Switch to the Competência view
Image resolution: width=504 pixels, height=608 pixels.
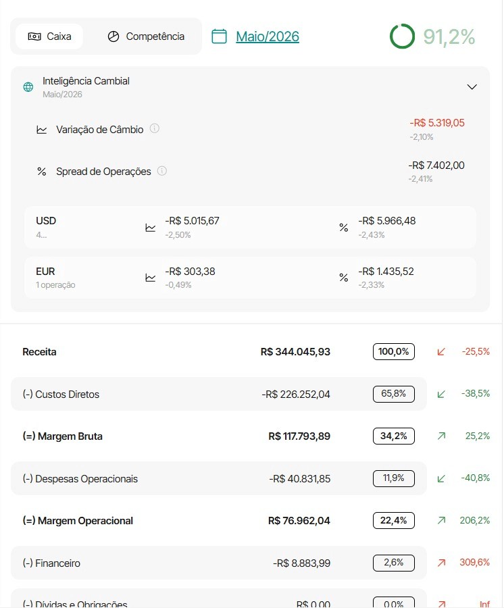(146, 36)
